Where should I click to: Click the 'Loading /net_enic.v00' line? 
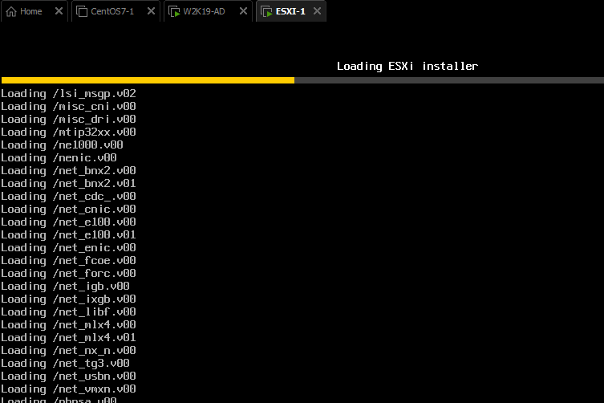pyautogui.click(x=68, y=247)
